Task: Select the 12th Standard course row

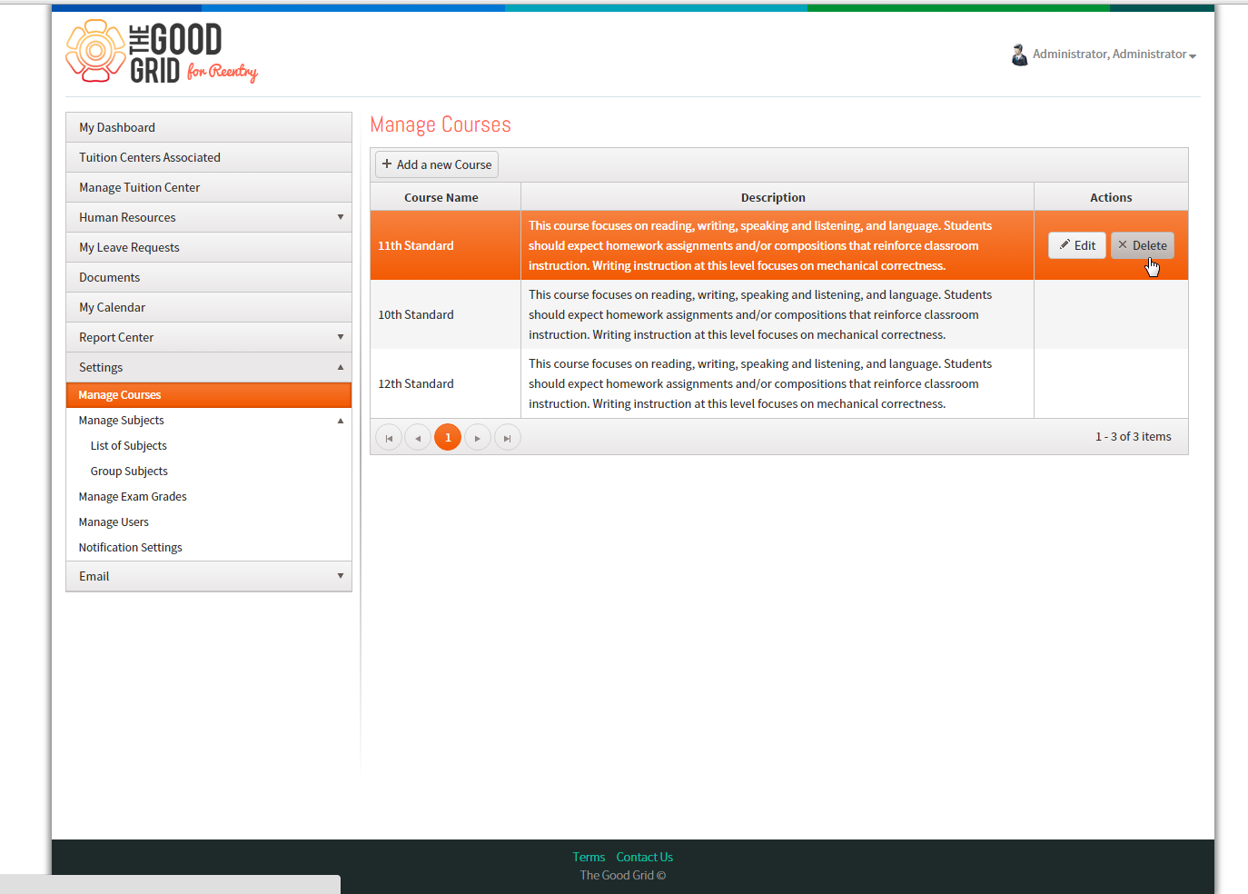Action: [778, 383]
